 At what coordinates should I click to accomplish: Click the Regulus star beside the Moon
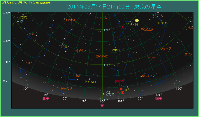130,21
